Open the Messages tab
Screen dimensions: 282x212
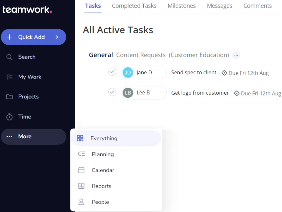pyautogui.click(x=220, y=6)
